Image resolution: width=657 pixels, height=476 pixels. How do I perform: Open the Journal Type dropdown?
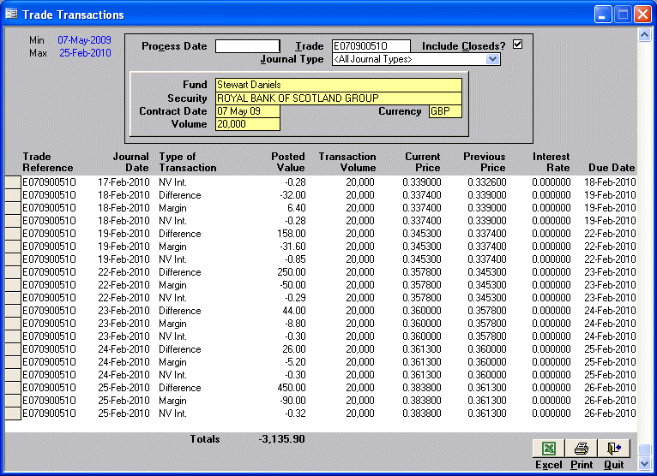click(x=492, y=59)
